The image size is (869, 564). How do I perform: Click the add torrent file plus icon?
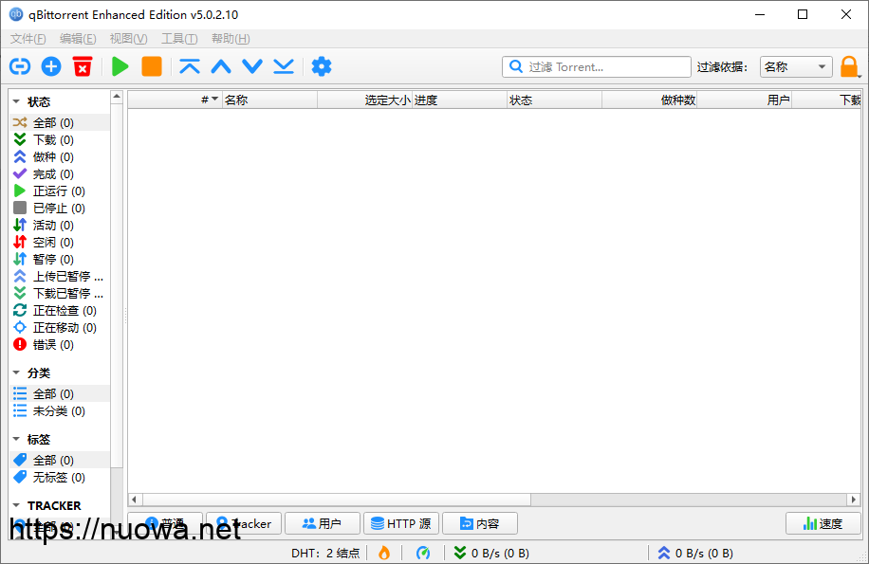tap(51, 66)
